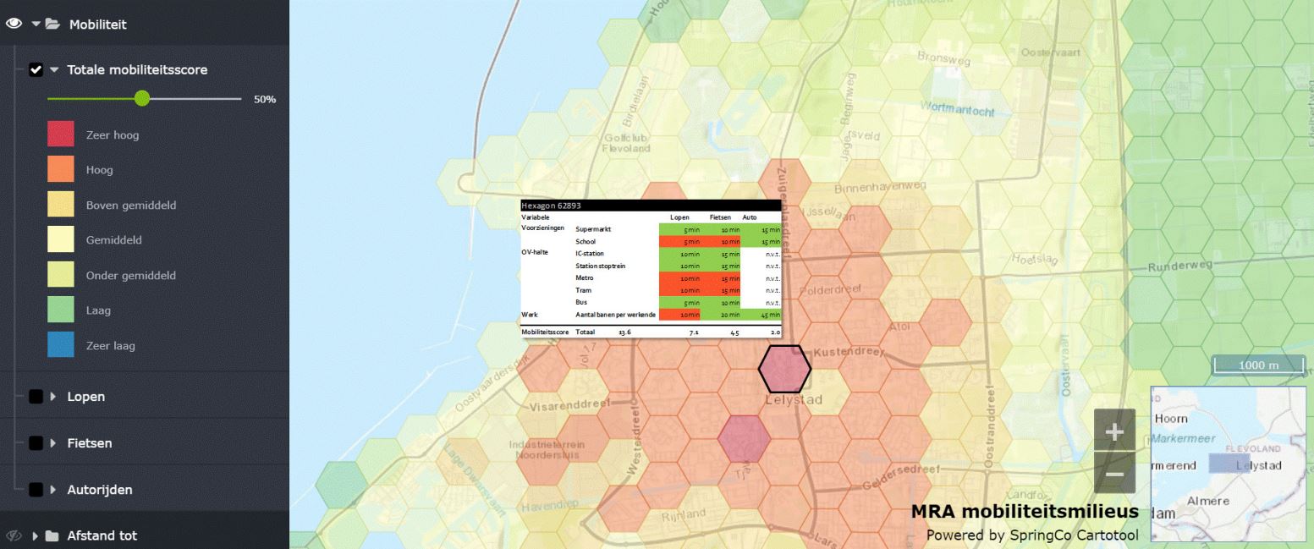Expand the Fietsen layer legend

tap(54, 443)
